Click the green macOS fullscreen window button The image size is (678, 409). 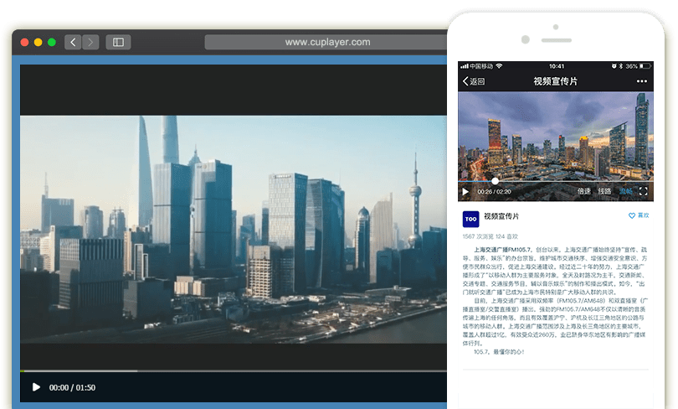click(x=52, y=42)
